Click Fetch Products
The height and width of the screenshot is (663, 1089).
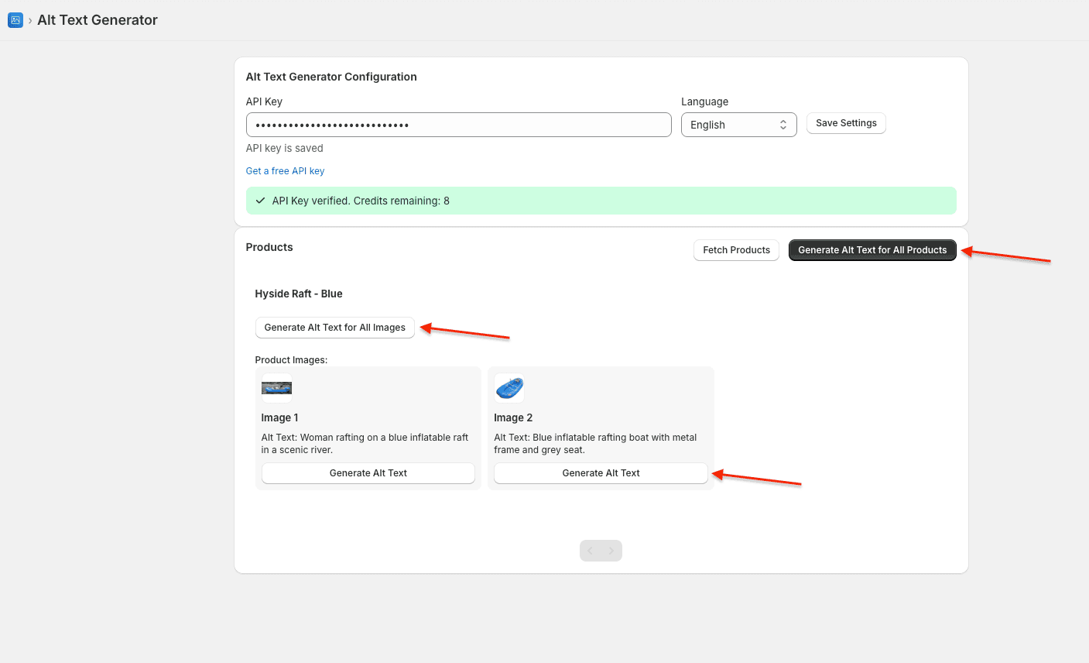click(x=736, y=249)
